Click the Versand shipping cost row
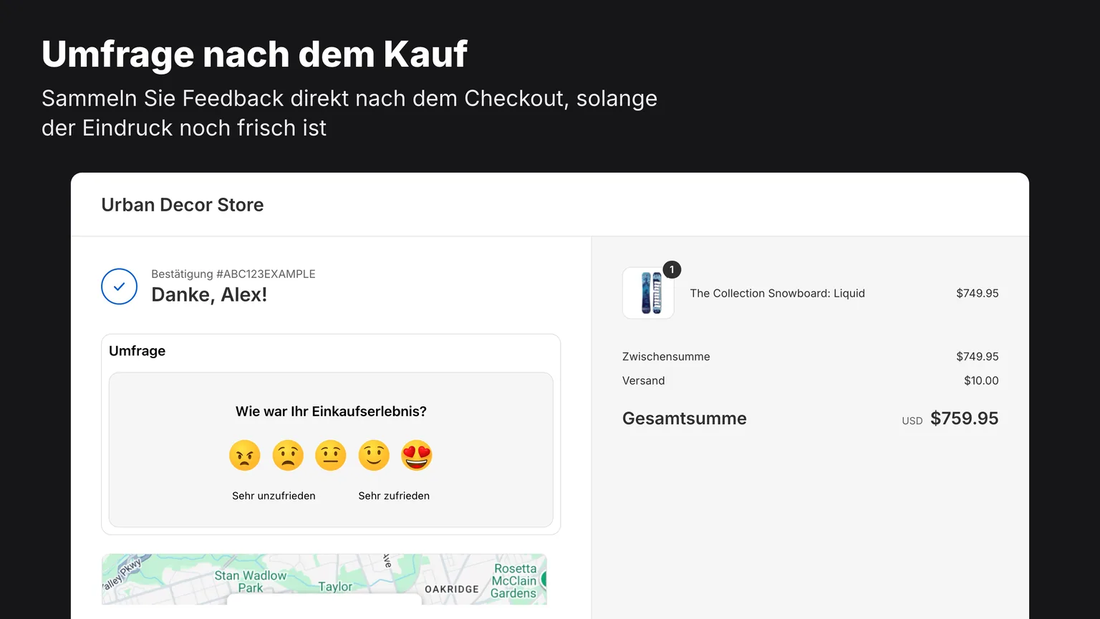The width and height of the screenshot is (1100, 619). coord(810,380)
